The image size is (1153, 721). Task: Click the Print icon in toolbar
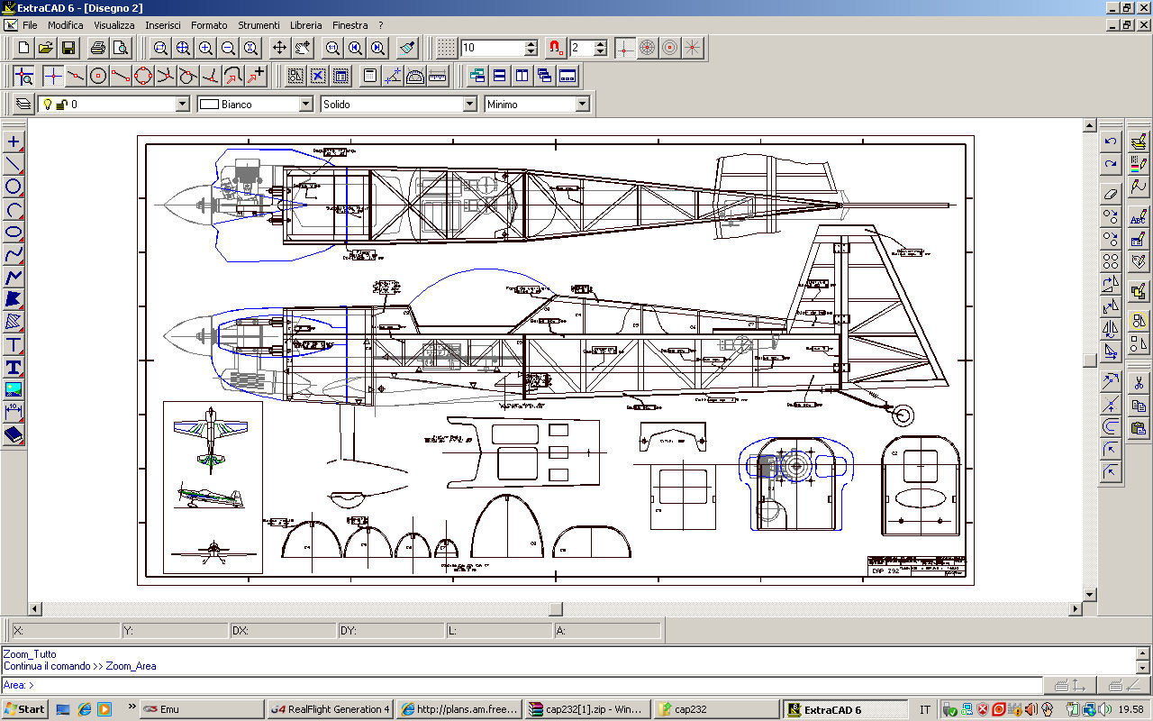98,48
